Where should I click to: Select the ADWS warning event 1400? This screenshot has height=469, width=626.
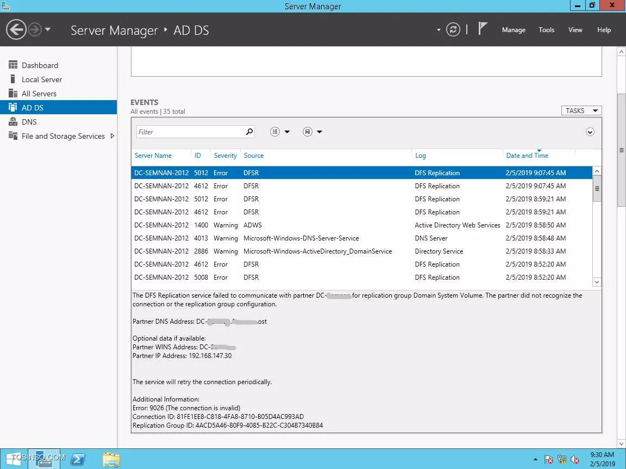coord(362,225)
